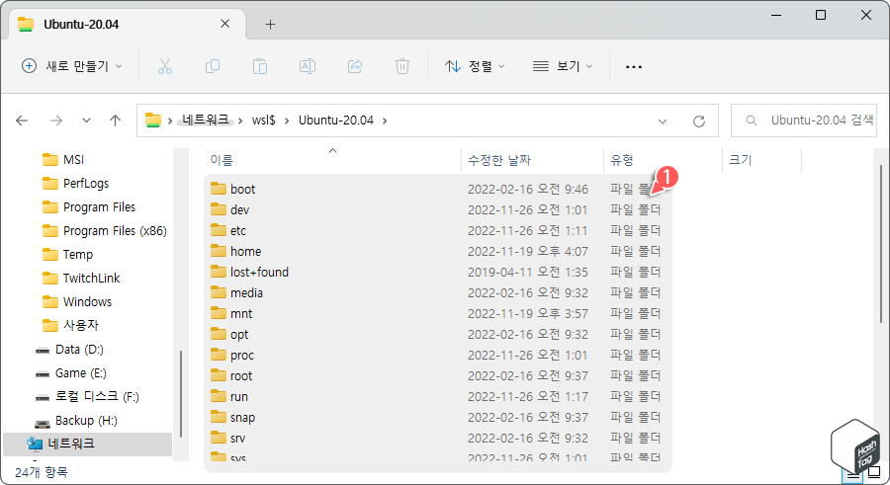Open the three-dots See more menu
The height and width of the screenshot is (485, 890).
pyautogui.click(x=634, y=67)
